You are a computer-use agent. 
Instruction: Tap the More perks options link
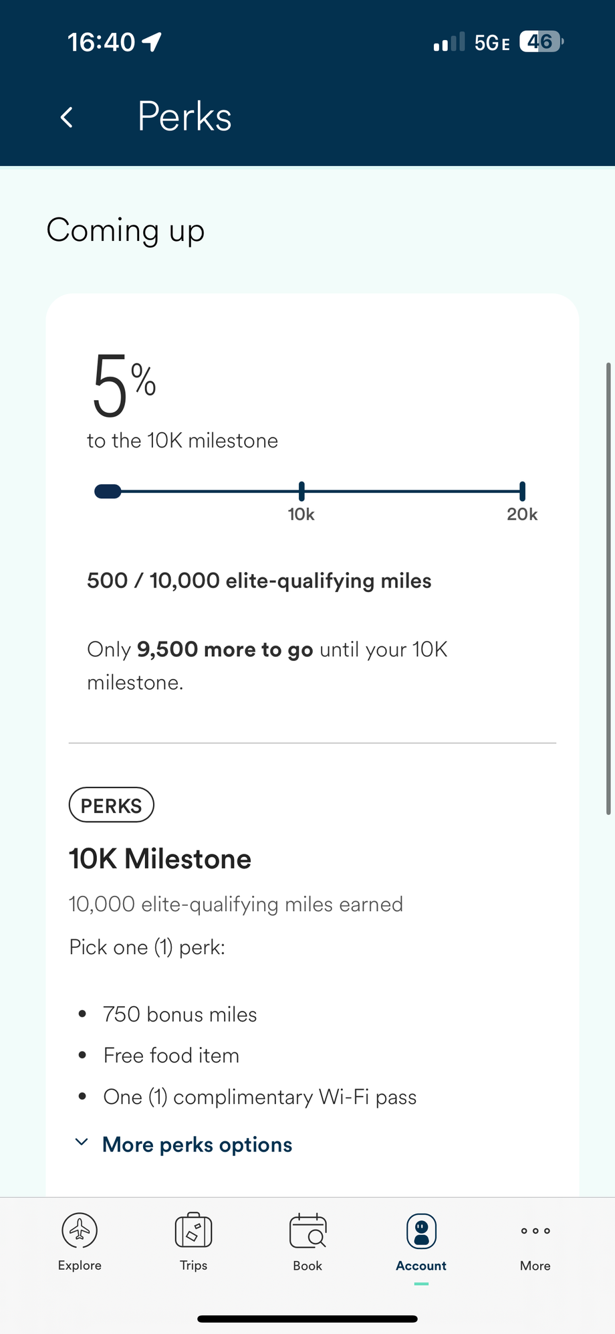click(197, 1145)
